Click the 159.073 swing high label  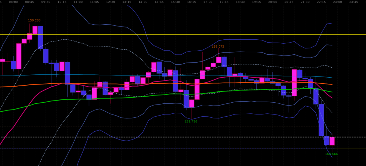point(218,47)
